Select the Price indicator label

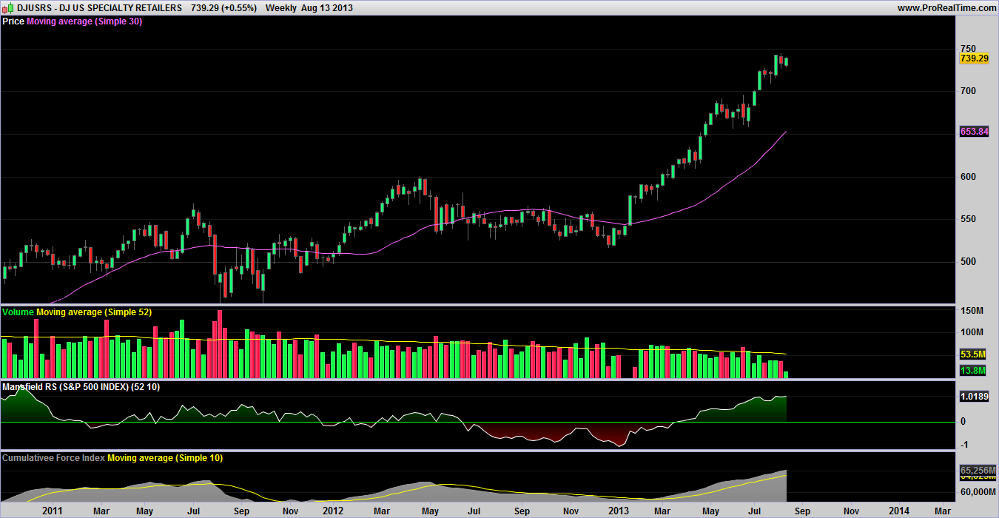13,21
